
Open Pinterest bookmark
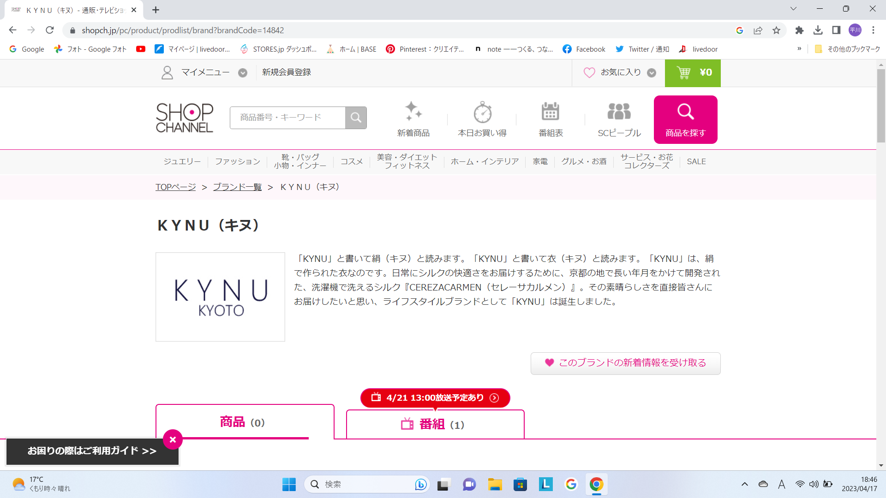[x=425, y=49]
